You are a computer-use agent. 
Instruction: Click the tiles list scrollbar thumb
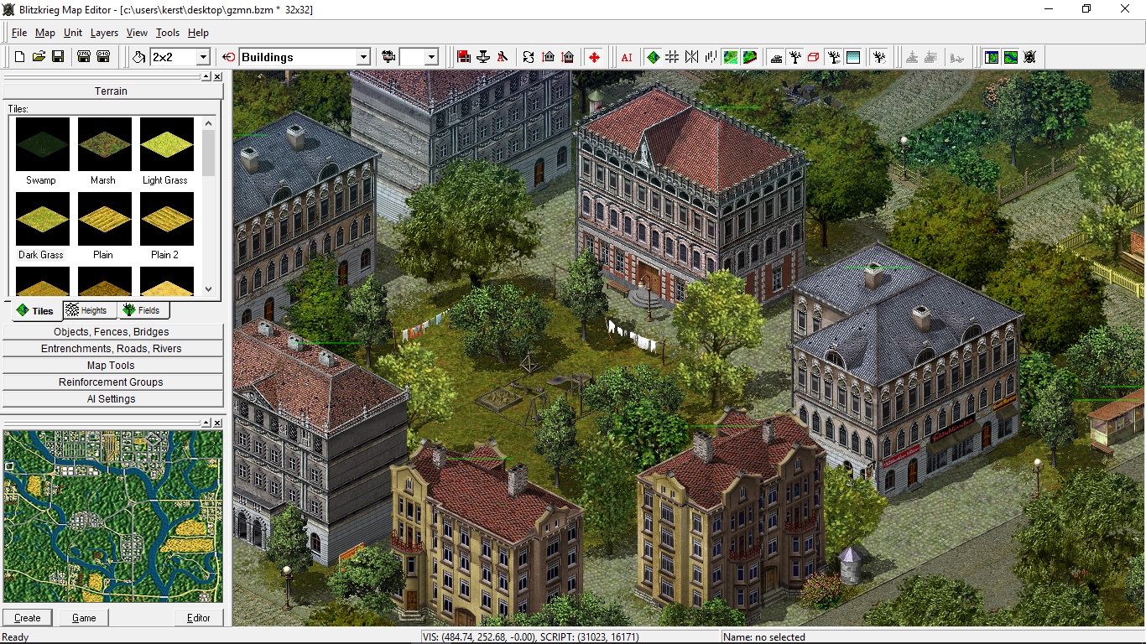209,153
